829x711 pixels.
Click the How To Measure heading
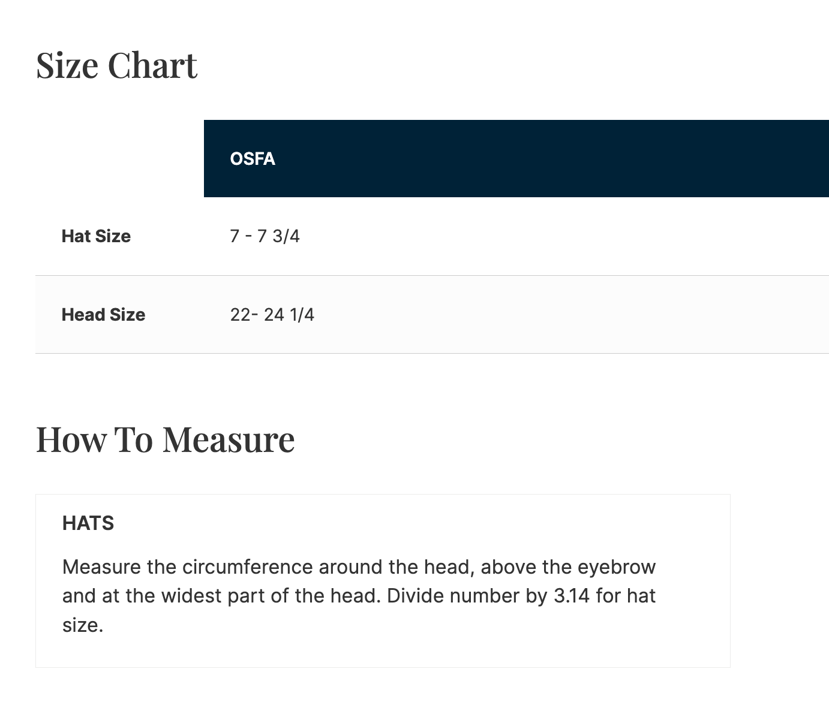click(x=165, y=439)
